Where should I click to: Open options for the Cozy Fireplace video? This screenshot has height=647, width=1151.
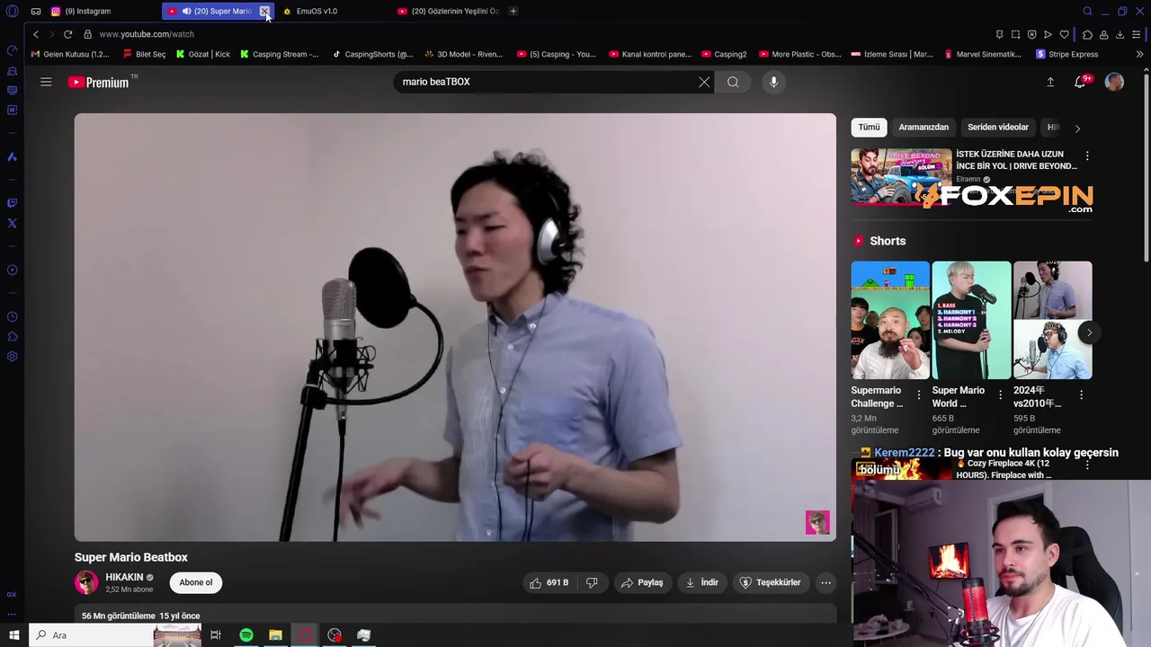click(x=1087, y=465)
